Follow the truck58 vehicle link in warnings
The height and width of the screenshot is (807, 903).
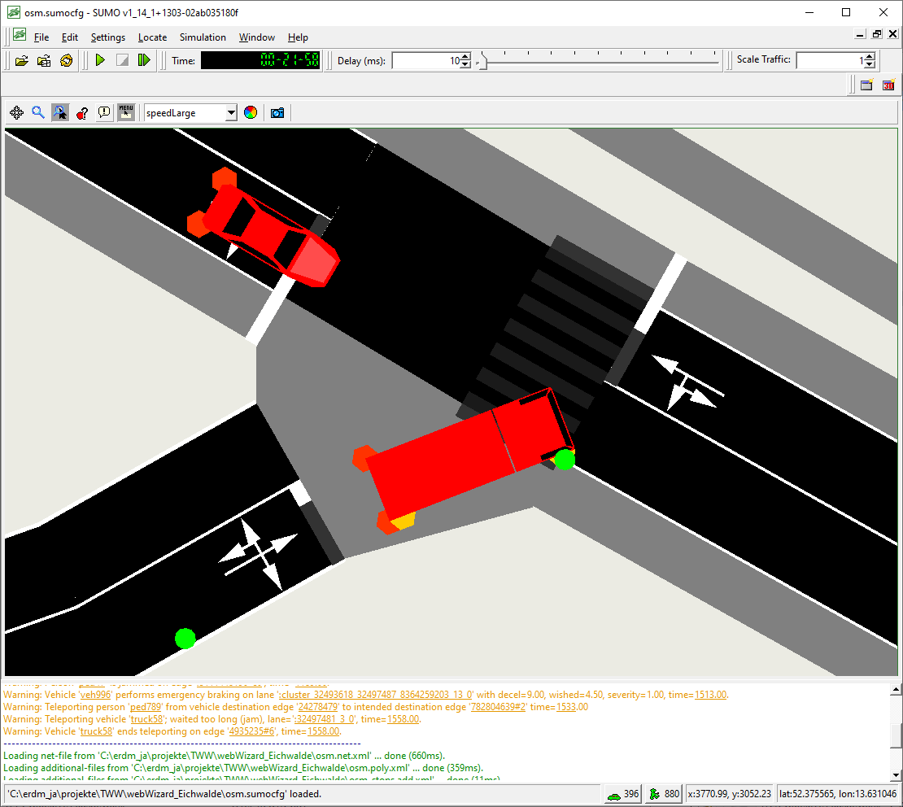coord(146,718)
